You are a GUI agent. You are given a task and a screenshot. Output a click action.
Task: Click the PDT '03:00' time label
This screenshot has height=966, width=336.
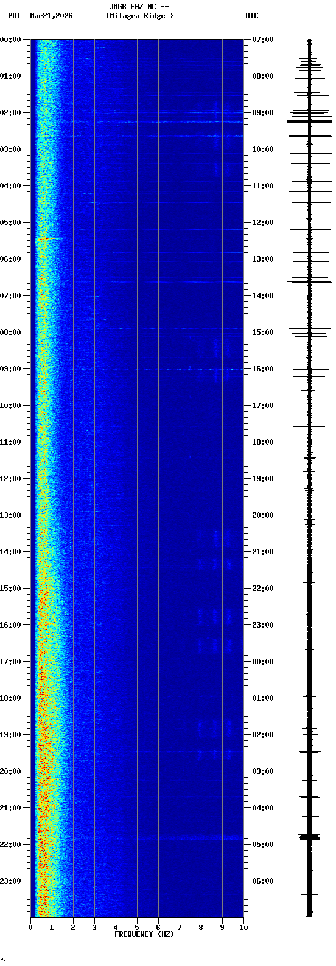click(x=10, y=149)
